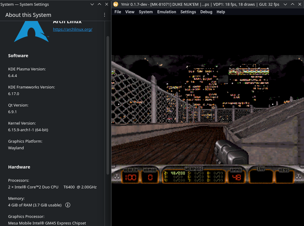Image resolution: width=304 pixels, height=226 pixels.
Task: Open the Settings menu in Ymir
Action: point(188,12)
